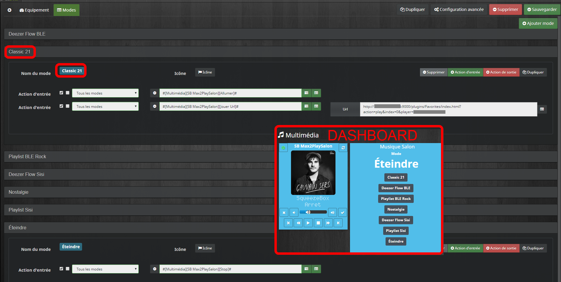561x282 pixels.
Task: Adjust the volume slider in the dashboard player
Action: pos(313,212)
